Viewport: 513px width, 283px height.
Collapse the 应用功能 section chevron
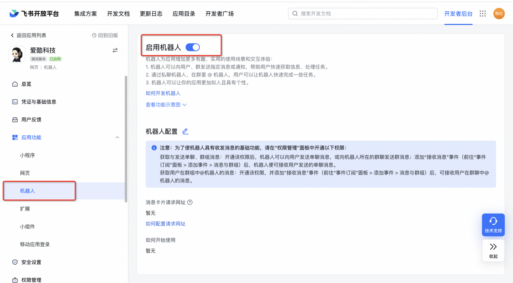[117, 137]
